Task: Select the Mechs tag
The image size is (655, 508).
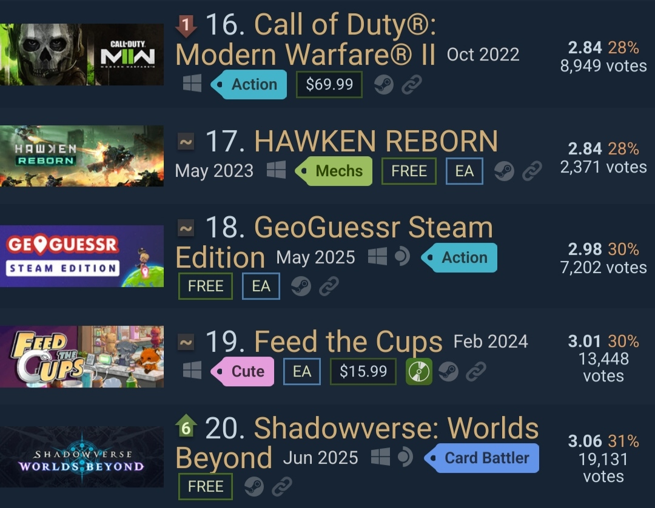Action: pyautogui.click(x=334, y=171)
